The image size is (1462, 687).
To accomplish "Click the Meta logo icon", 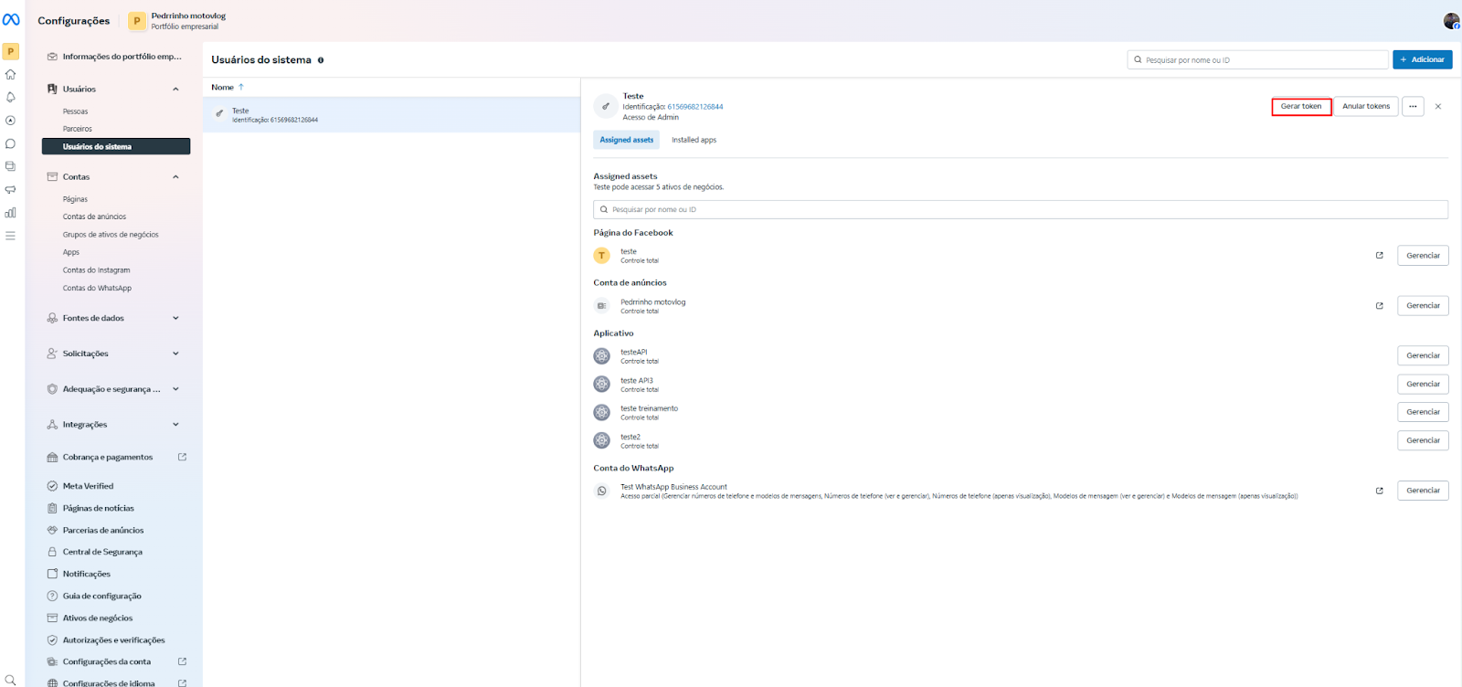I will pyautogui.click(x=11, y=19).
